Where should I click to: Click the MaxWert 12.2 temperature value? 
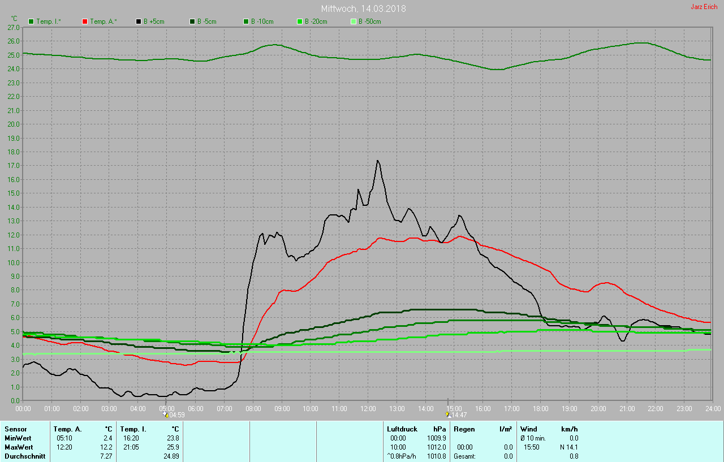pyautogui.click(x=106, y=447)
